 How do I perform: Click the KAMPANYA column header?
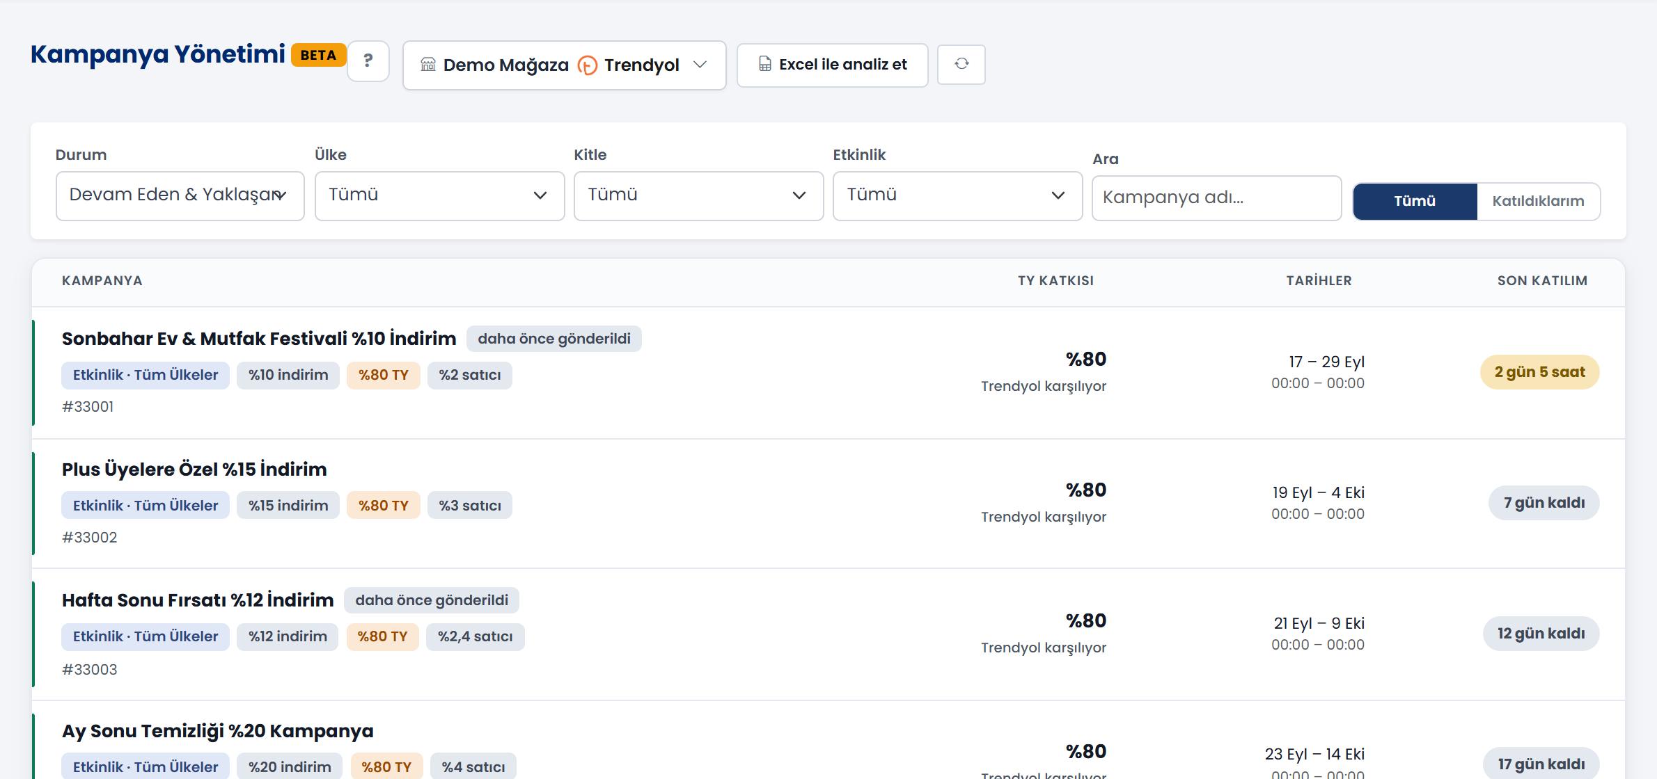click(102, 281)
